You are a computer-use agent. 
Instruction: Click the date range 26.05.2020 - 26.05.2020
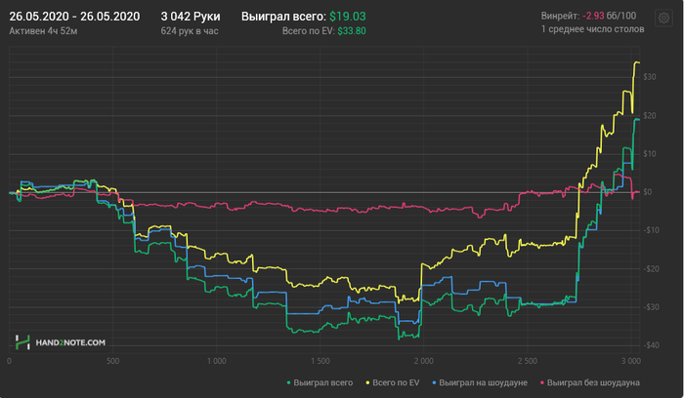pos(74,17)
